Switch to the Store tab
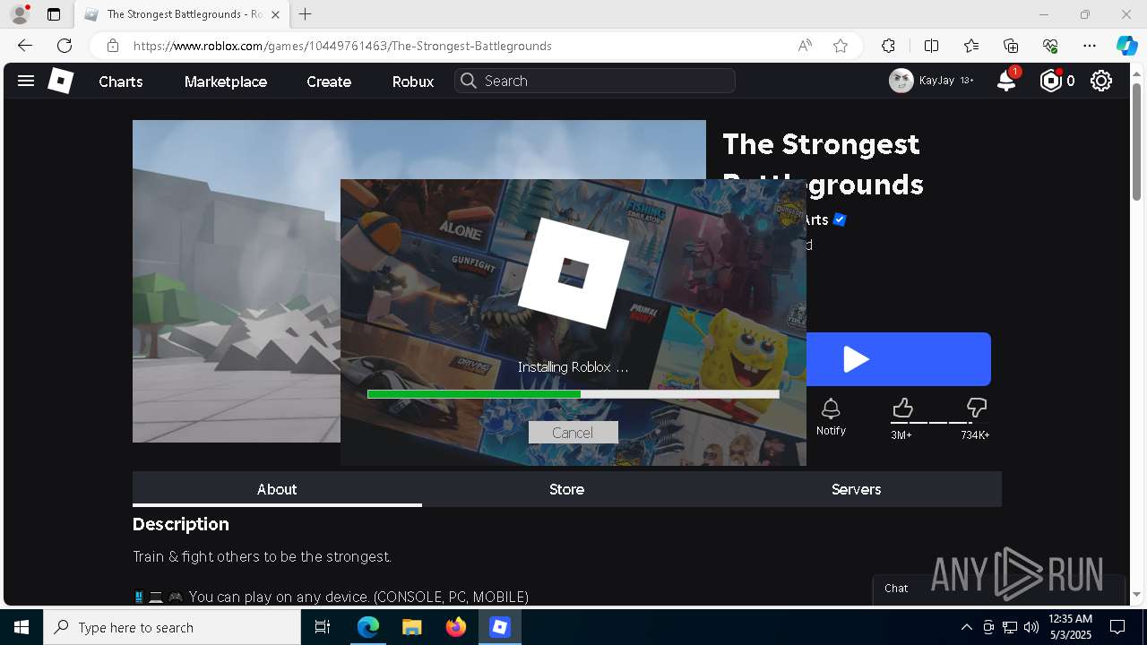The height and width of the screenshot is (645, 1147). [566, 489]
